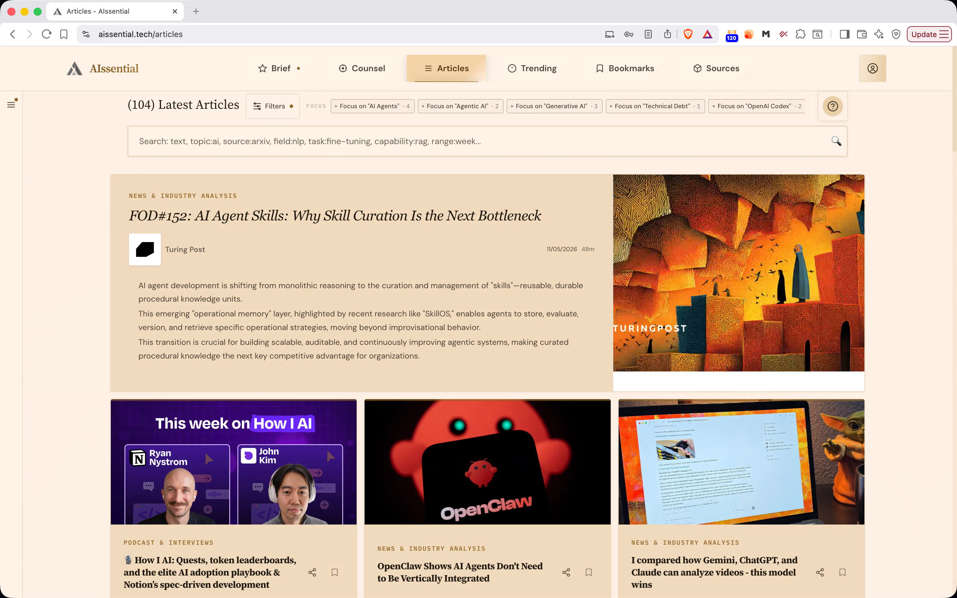The width and height of the screenshot is (957, 598).
Task: Open the Filters panel
Action: tap(273, 106)
